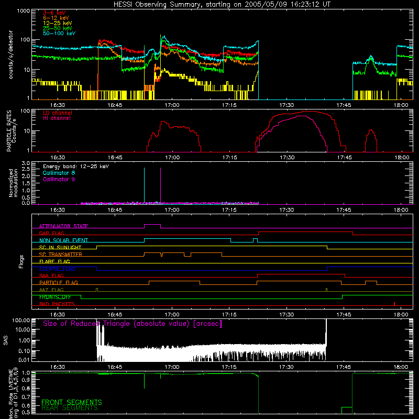Select the 12-25 keV legend label
This screenshot has height=419, width=419.
pos(58,23)
